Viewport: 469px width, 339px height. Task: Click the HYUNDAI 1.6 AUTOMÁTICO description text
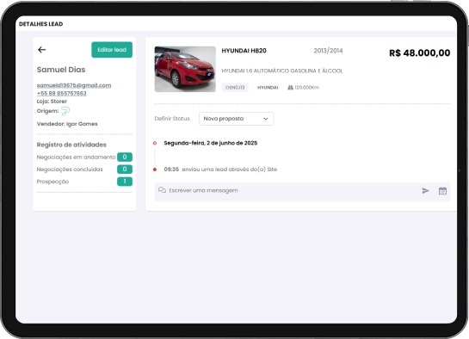282,71
